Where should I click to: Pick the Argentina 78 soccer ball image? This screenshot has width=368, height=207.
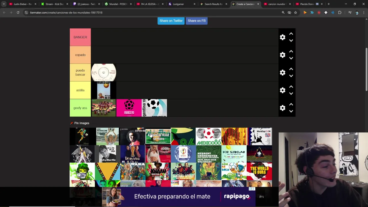(x=154, y=108)
